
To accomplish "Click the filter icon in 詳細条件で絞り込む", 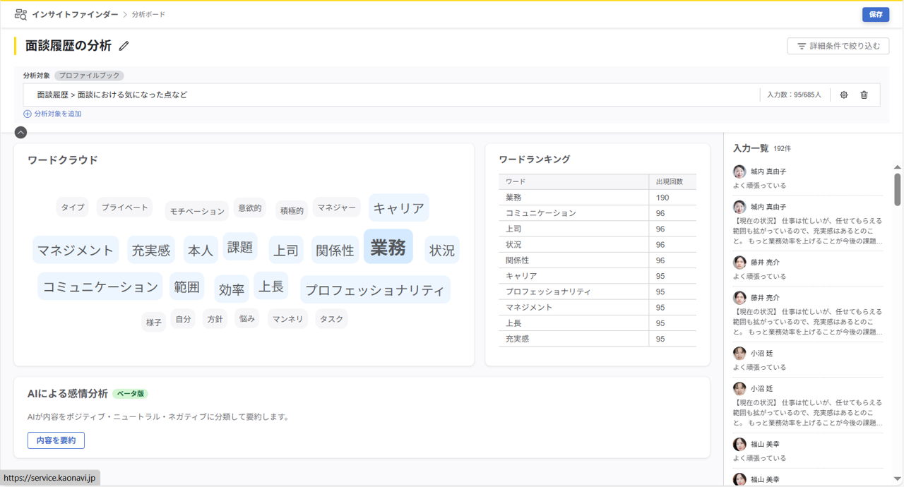I will pos(801,46).
